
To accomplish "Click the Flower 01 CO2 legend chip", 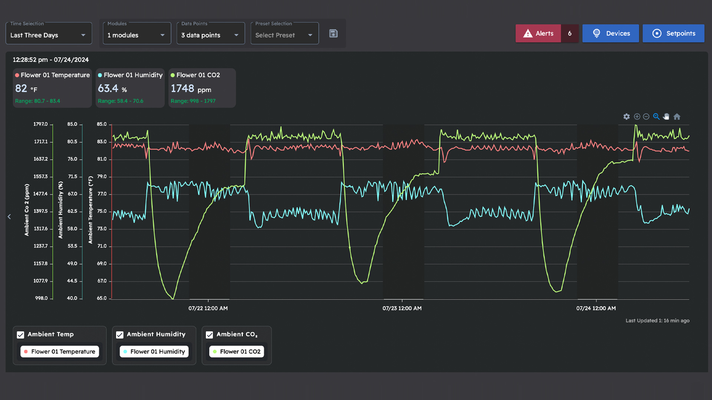I will [237, 351].
